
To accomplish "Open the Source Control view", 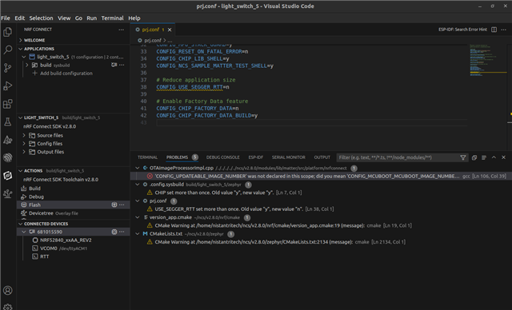I will (7, 68).
